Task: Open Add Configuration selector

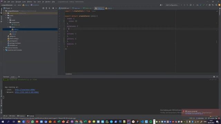Action: (172, 5)
